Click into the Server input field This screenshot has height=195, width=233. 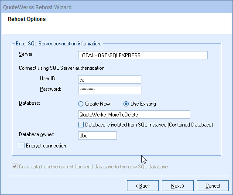click(x=143, y=55)
